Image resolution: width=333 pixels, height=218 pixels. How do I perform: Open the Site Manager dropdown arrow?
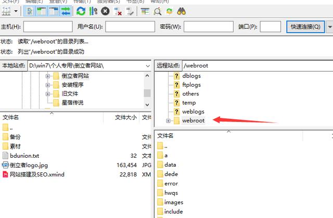17,10
